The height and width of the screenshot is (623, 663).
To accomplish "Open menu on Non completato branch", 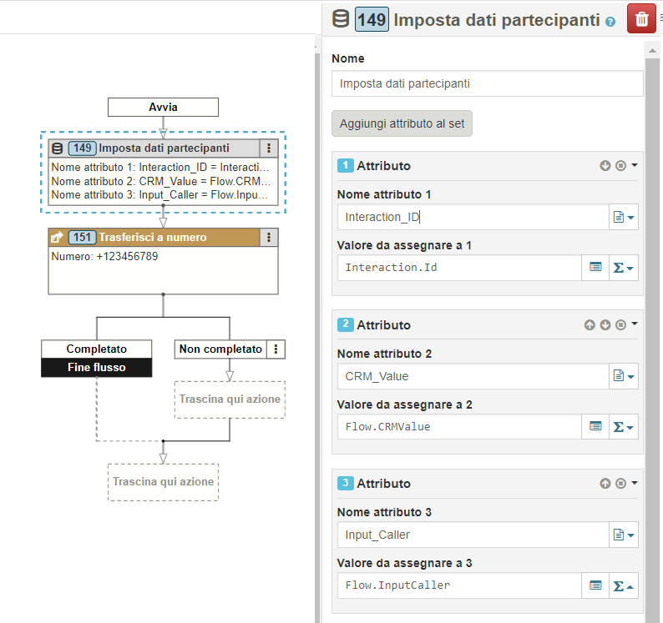I will [276, 349].
